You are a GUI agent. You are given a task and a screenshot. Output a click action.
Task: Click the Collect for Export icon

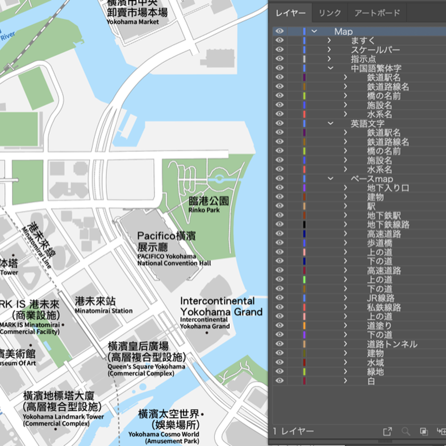point(387,431)
